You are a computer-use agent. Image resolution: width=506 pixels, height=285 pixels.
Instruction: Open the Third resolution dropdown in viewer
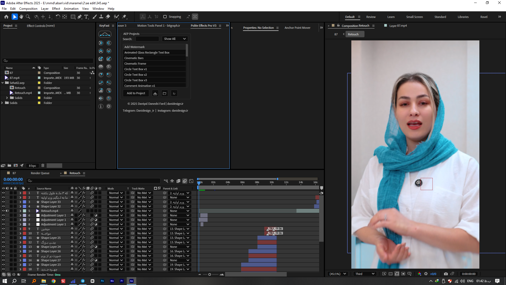coord(365,274)
